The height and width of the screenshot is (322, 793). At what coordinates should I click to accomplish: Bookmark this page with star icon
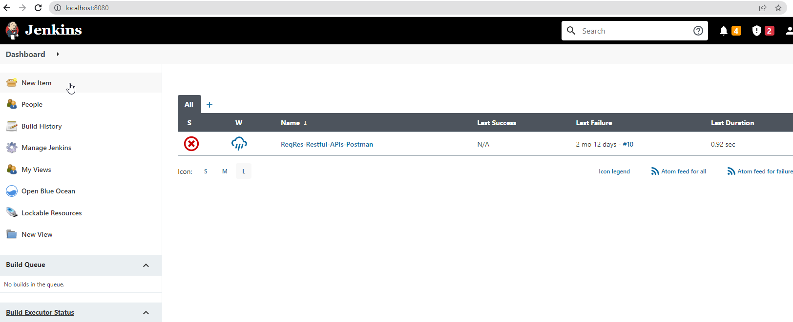click(778, 8)
